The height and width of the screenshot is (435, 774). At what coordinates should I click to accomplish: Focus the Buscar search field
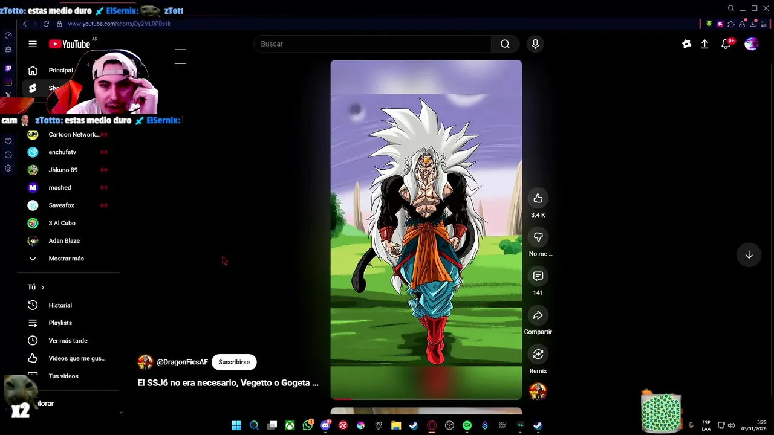click(x=372, y=44)
